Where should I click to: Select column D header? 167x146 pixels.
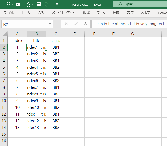point(75,34)
